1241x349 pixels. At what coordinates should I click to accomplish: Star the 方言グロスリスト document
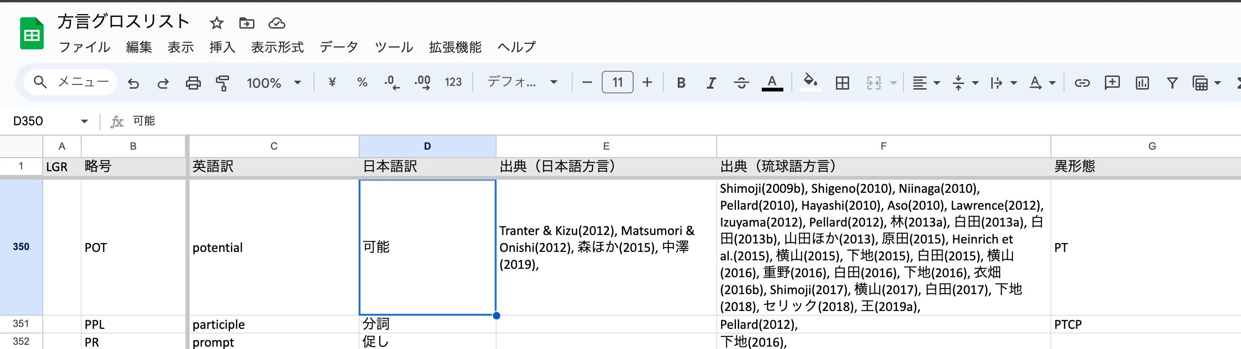point(216,23)
